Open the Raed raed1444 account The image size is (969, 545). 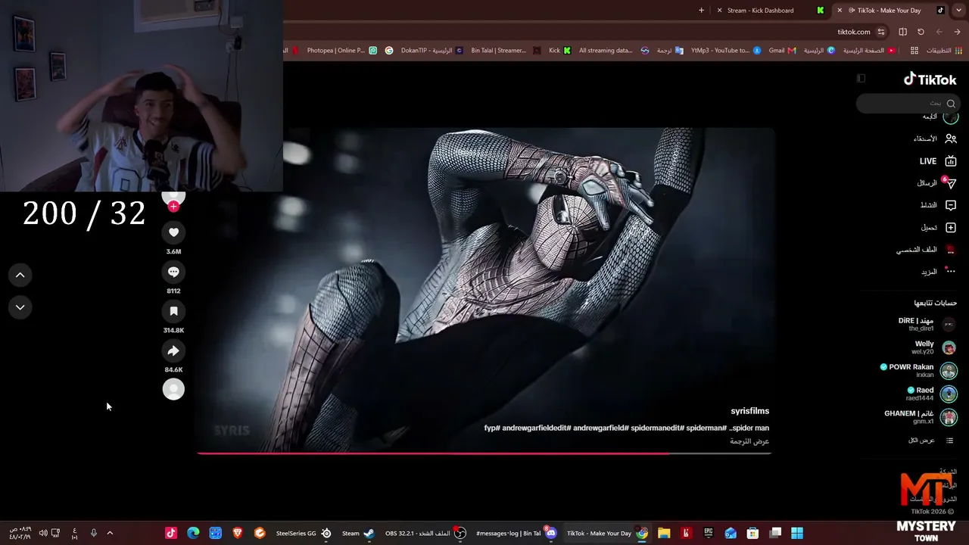click(x=932, y=394)
